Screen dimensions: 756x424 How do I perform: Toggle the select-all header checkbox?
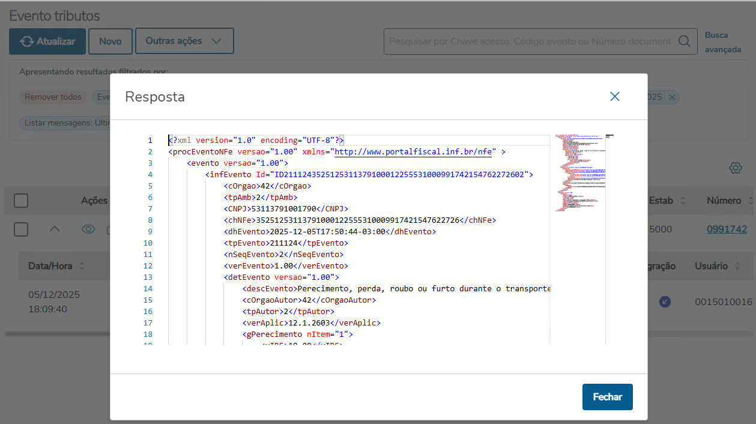pyautogui.click(x=21, y=201)
